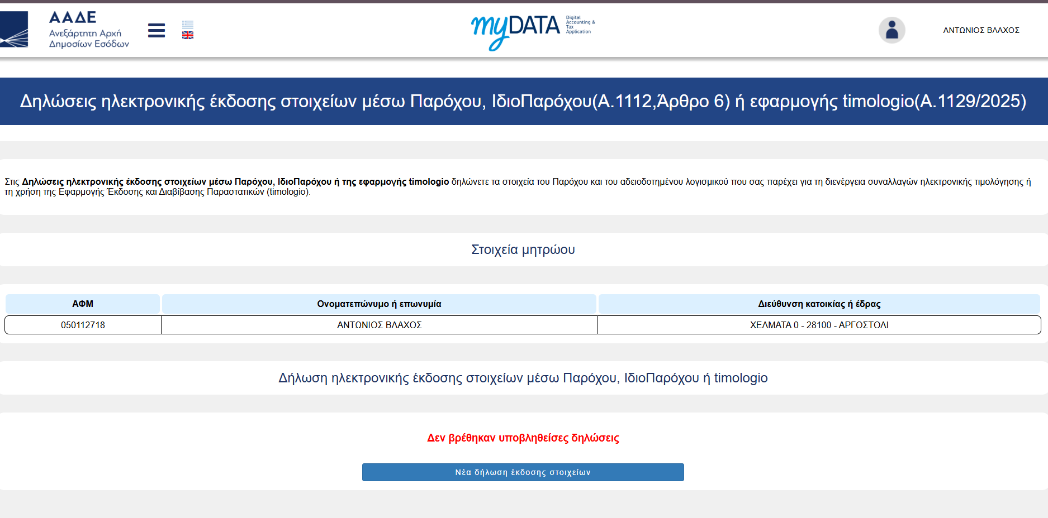Select the Ονοματεπώνυμο ή επωνυμία column header

click(x=379, y=304)
